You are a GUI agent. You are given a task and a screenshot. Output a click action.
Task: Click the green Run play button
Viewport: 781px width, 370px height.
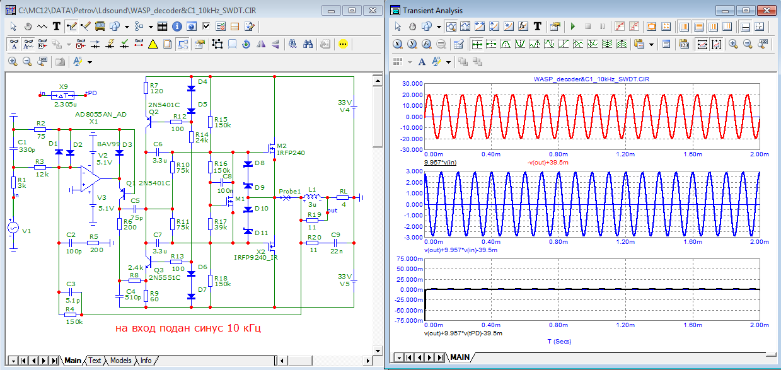point(573,26)
